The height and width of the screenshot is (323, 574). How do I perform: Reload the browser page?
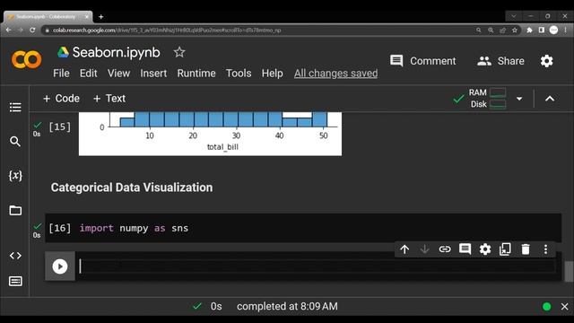[x=32, y=30]
